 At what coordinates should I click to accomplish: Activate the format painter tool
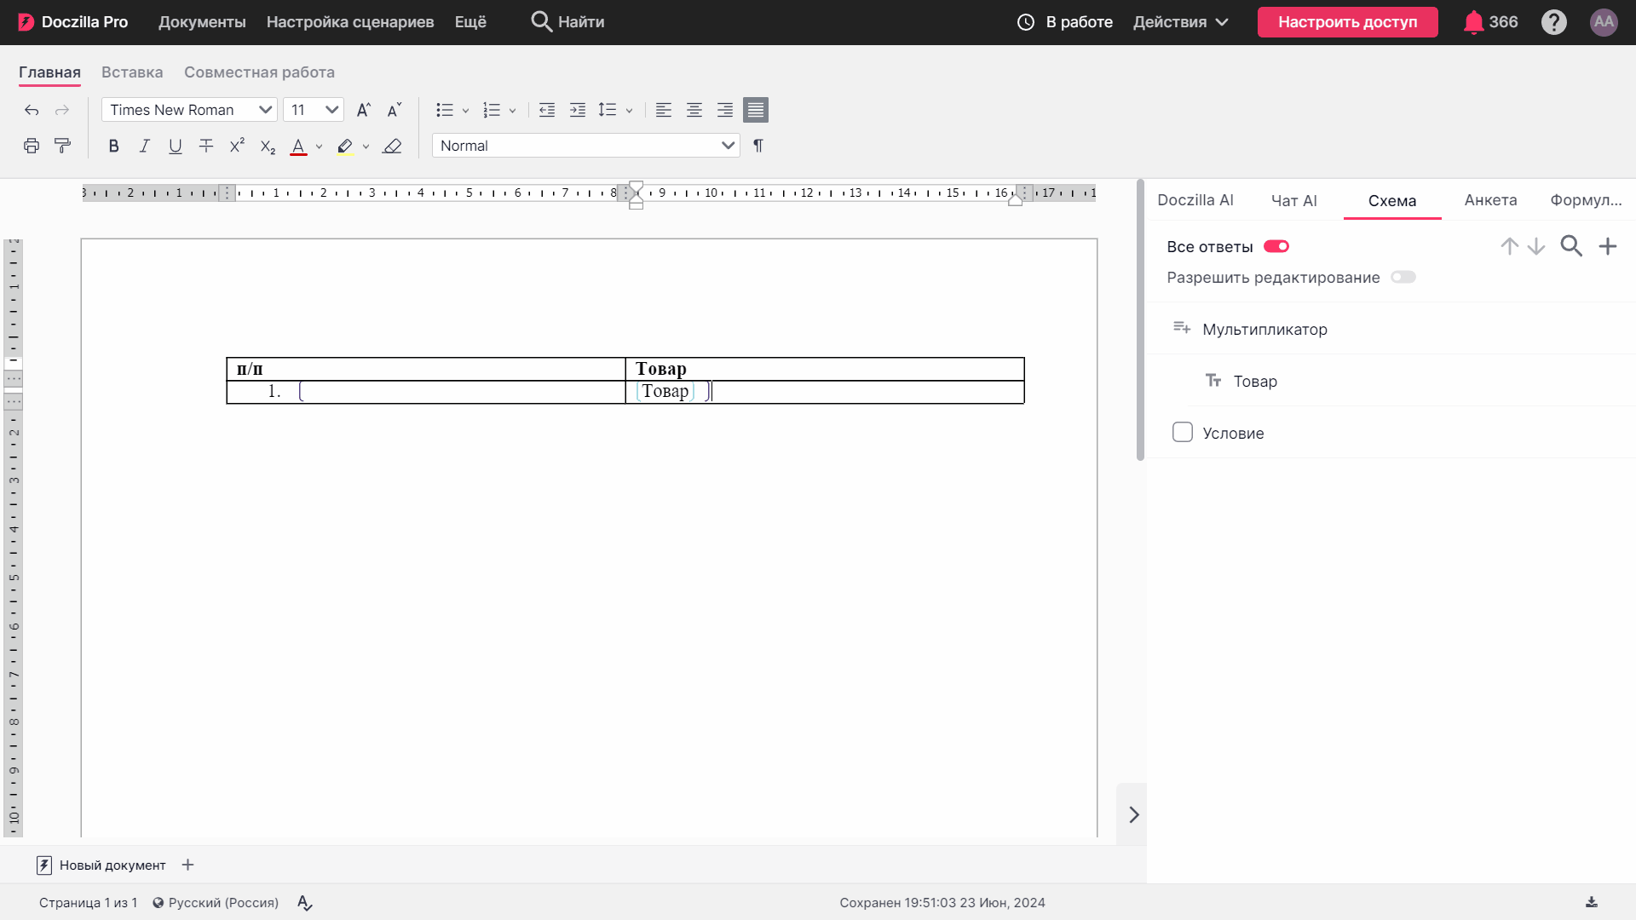[x=62, y=146]
